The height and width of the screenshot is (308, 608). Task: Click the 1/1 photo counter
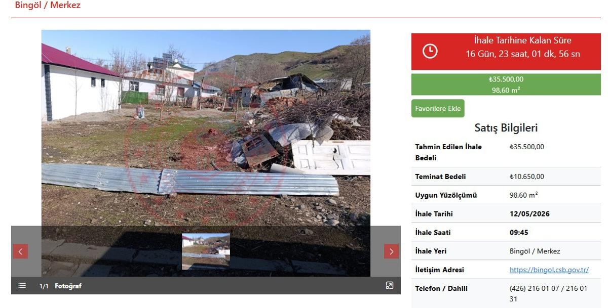[x=44, y=286]
